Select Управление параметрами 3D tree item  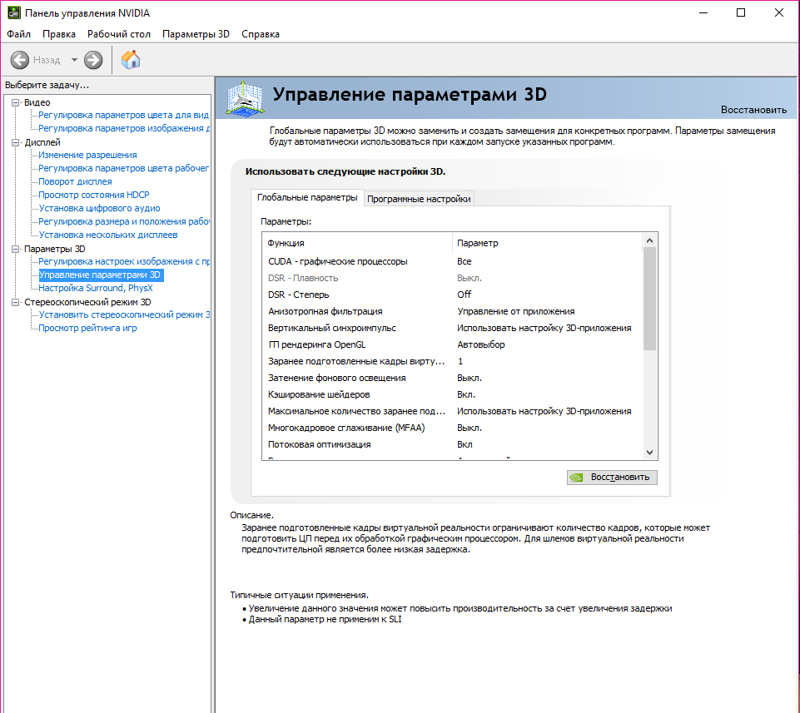(100, 275)
